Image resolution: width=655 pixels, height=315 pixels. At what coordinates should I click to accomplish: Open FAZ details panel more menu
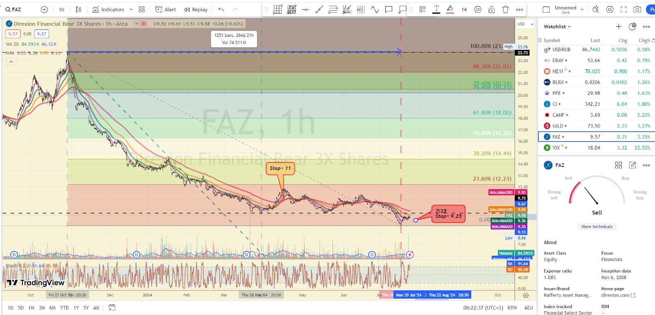pyautogui.click(x=646, y=165)
